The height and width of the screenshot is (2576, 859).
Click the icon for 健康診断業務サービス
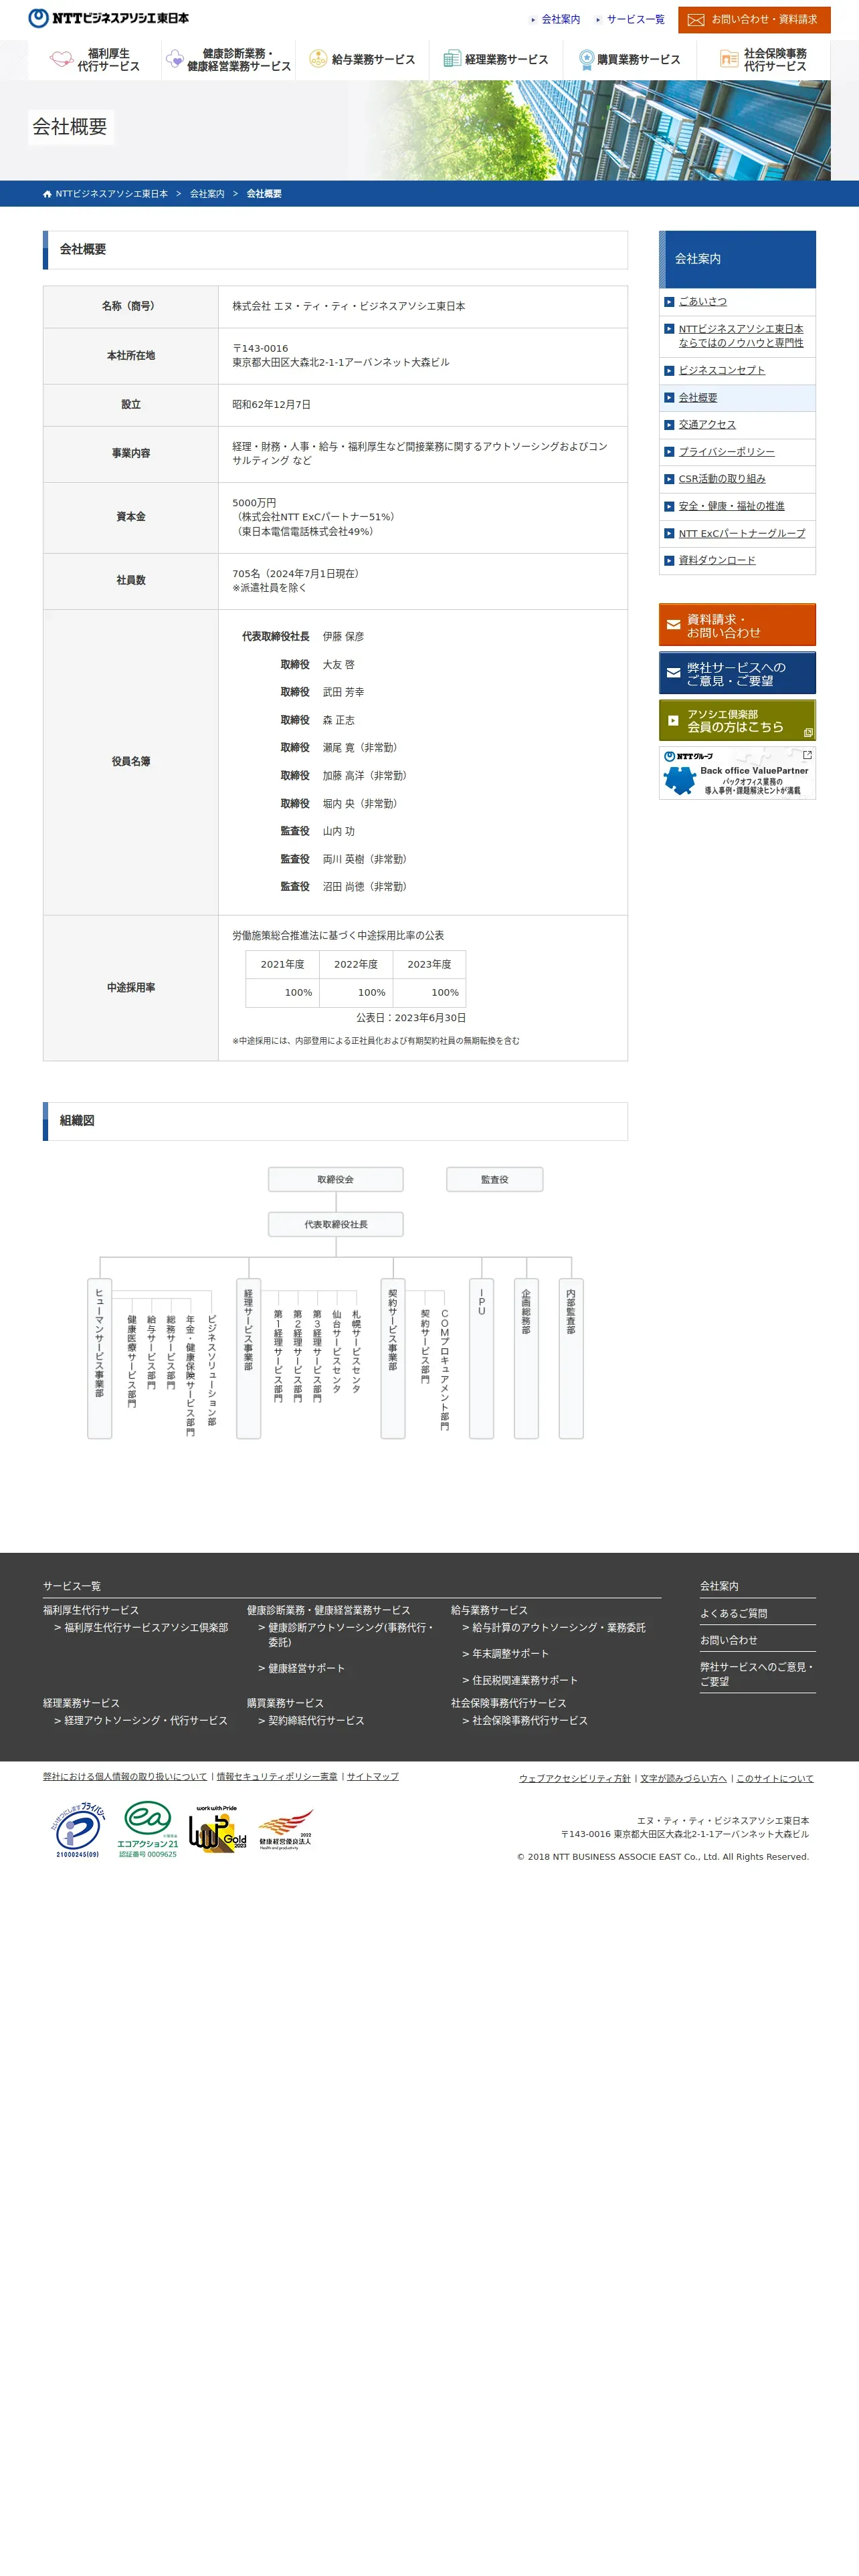click(174, 60)
